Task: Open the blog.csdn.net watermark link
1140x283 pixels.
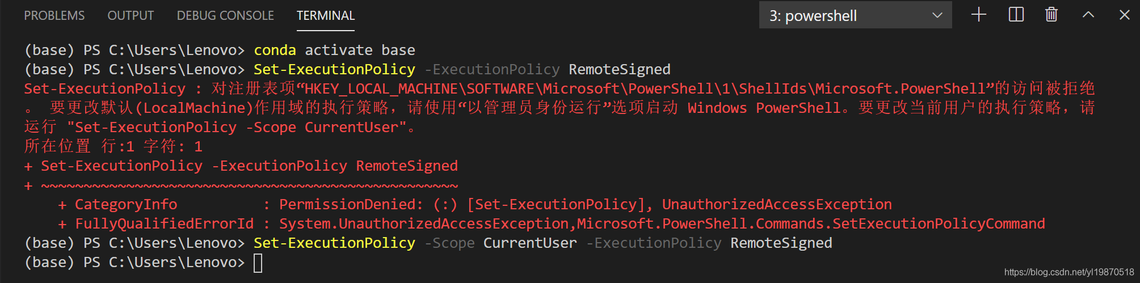Action: point(1069,272)
